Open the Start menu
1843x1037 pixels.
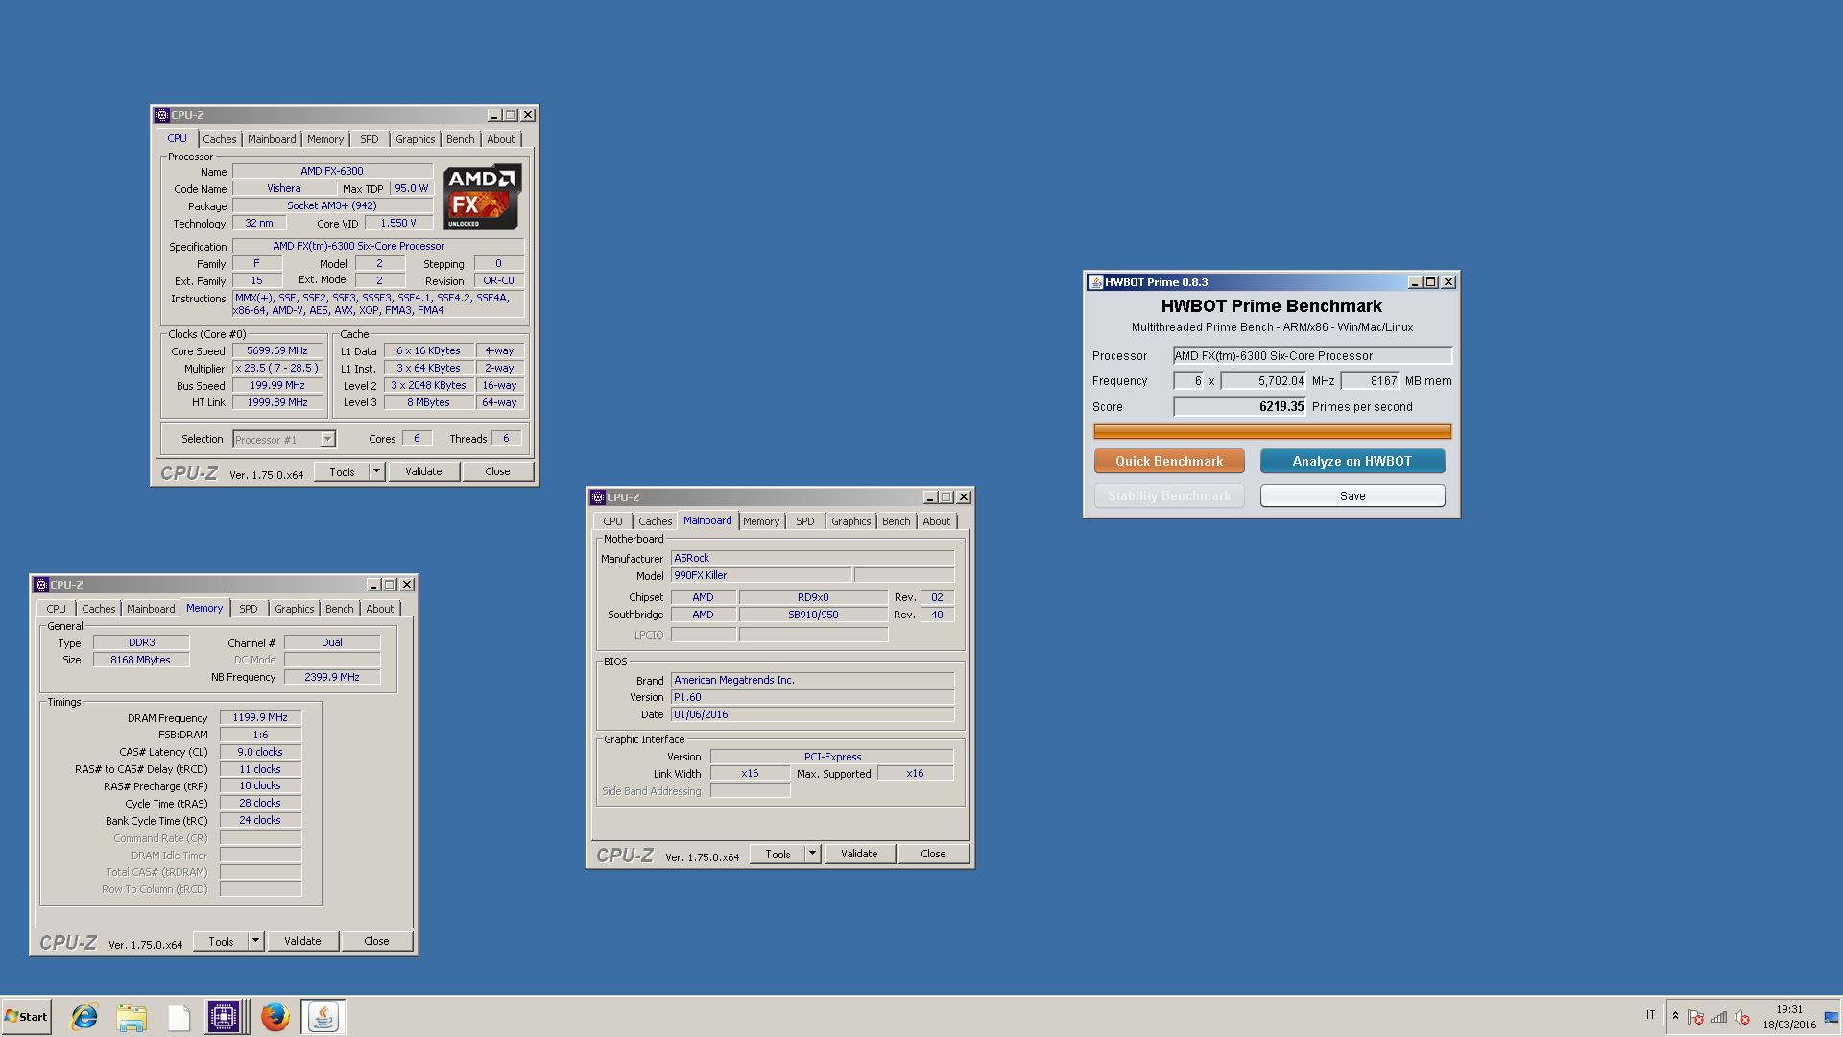26,1016
